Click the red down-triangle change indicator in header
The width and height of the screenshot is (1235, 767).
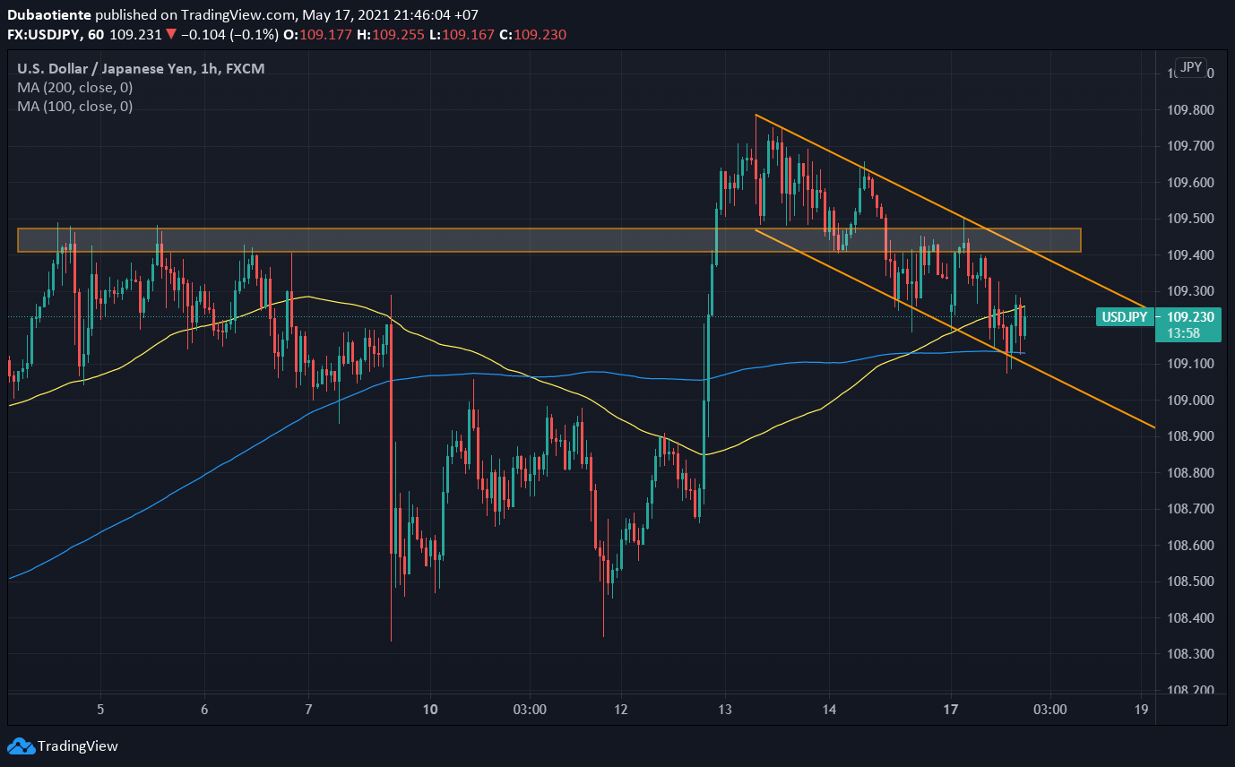(x=170, y=35)
